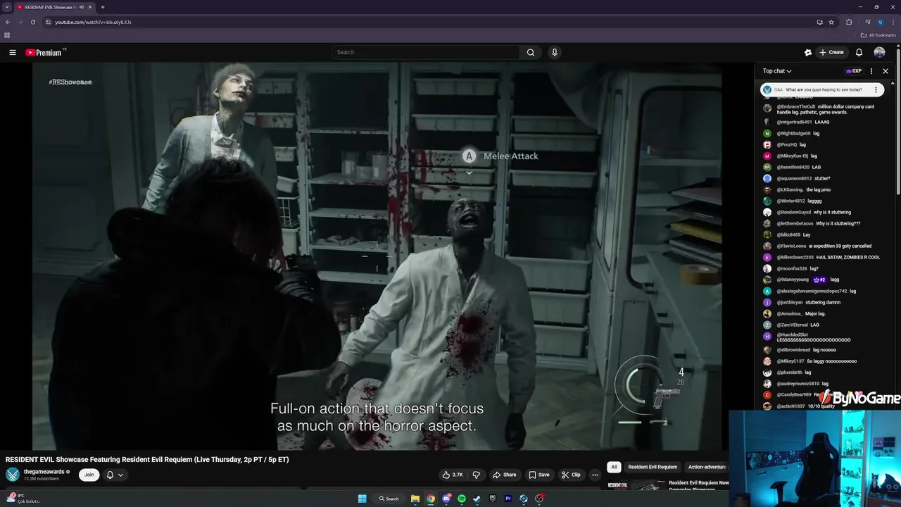Select the All filter chip
Image resolution: width=901 pixels, height=507 pixels.
coord(614,467)
